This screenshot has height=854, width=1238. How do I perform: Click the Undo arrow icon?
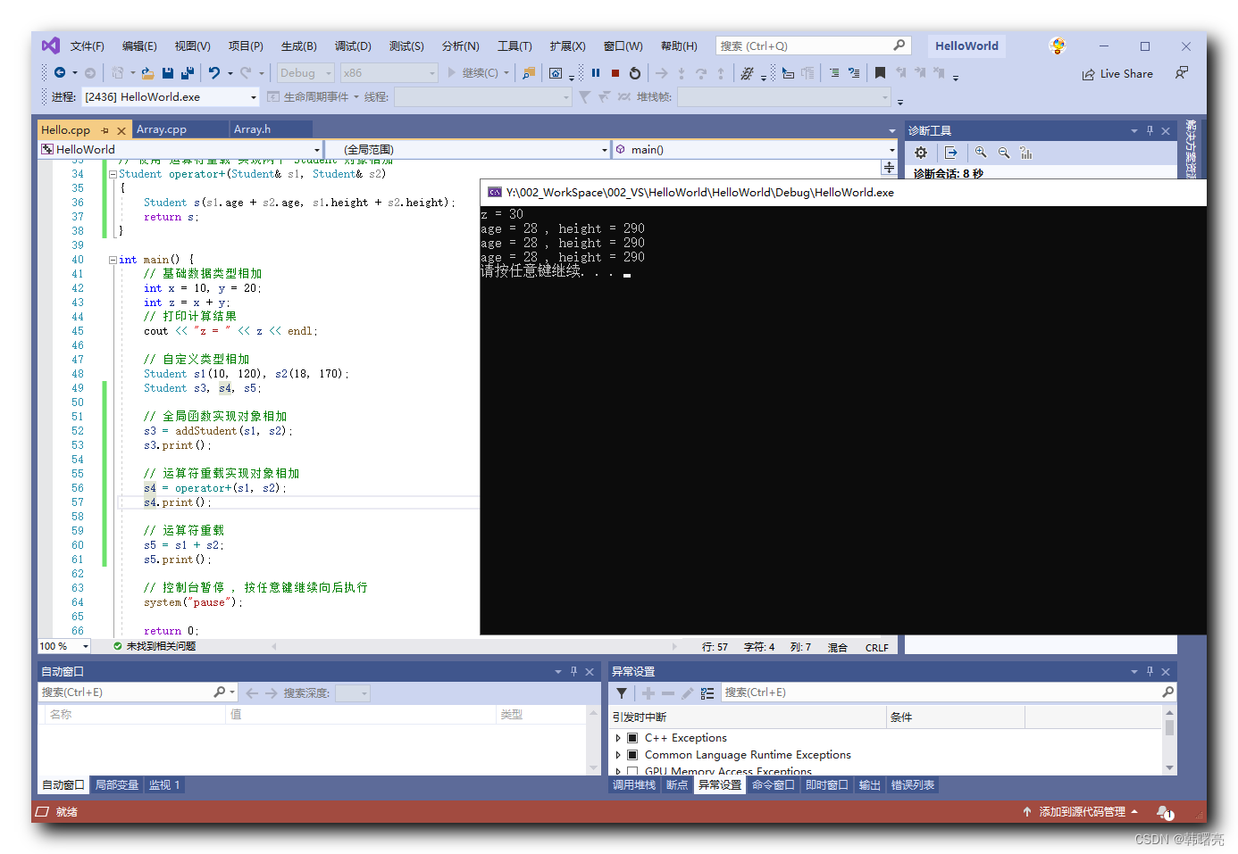(x=214, y=73)
